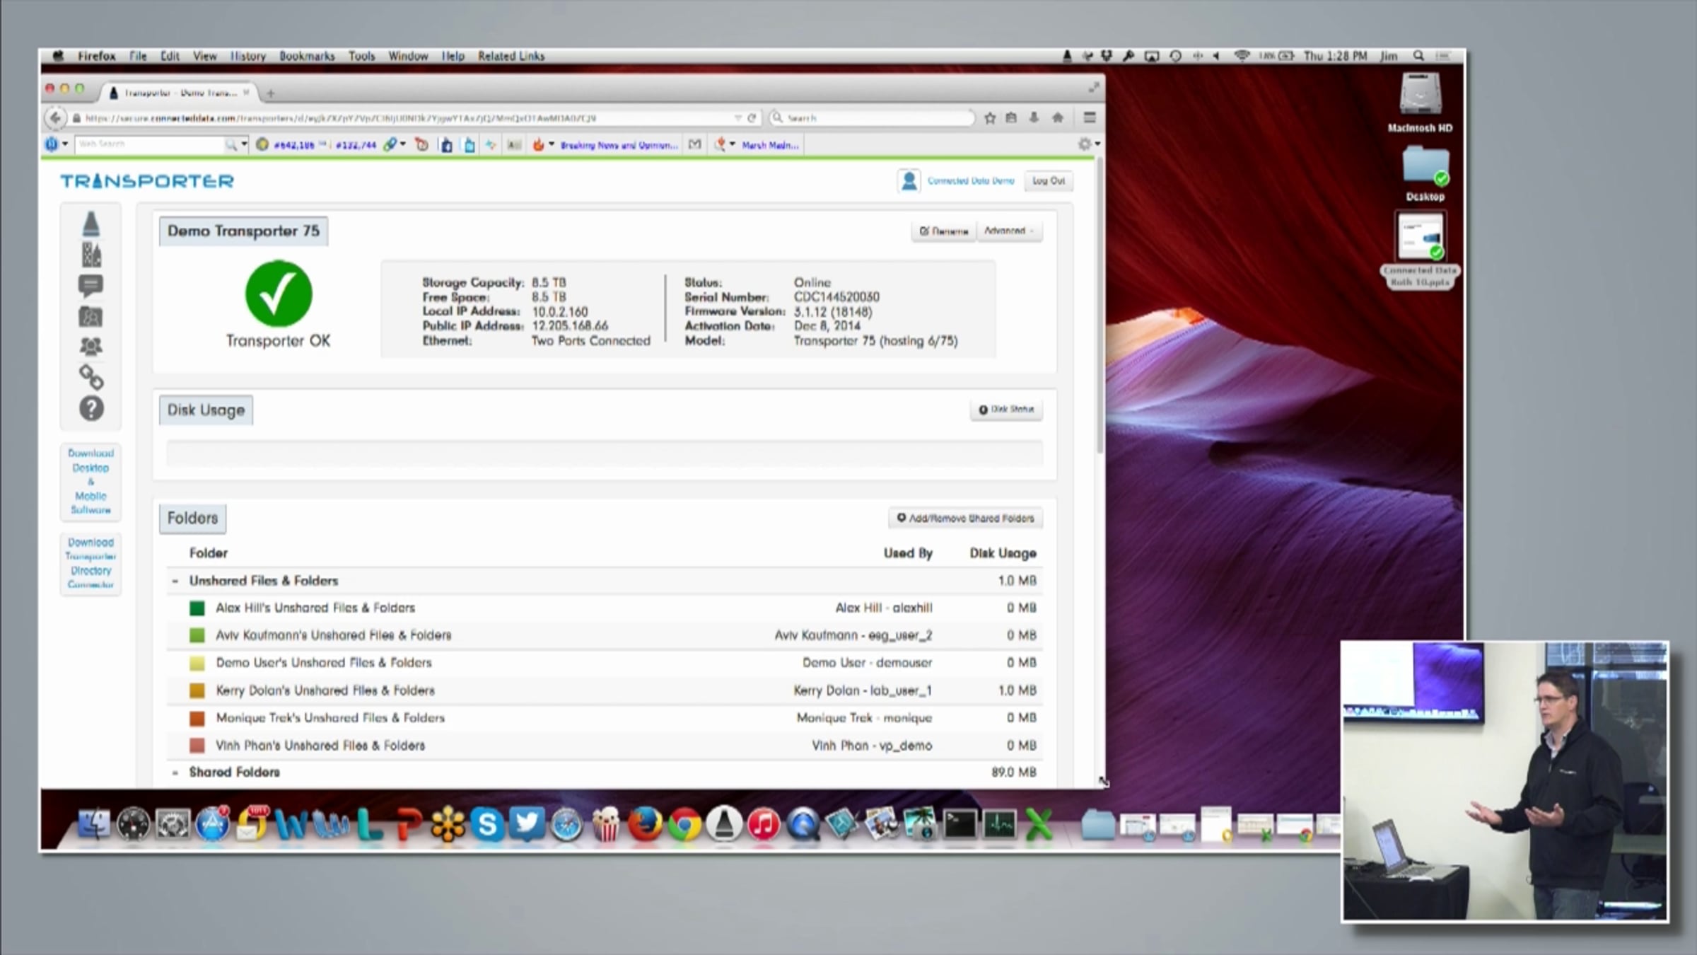Open a new tab with plus button
The height and width of the screenshot is (955, 1697).
[270, 93]
